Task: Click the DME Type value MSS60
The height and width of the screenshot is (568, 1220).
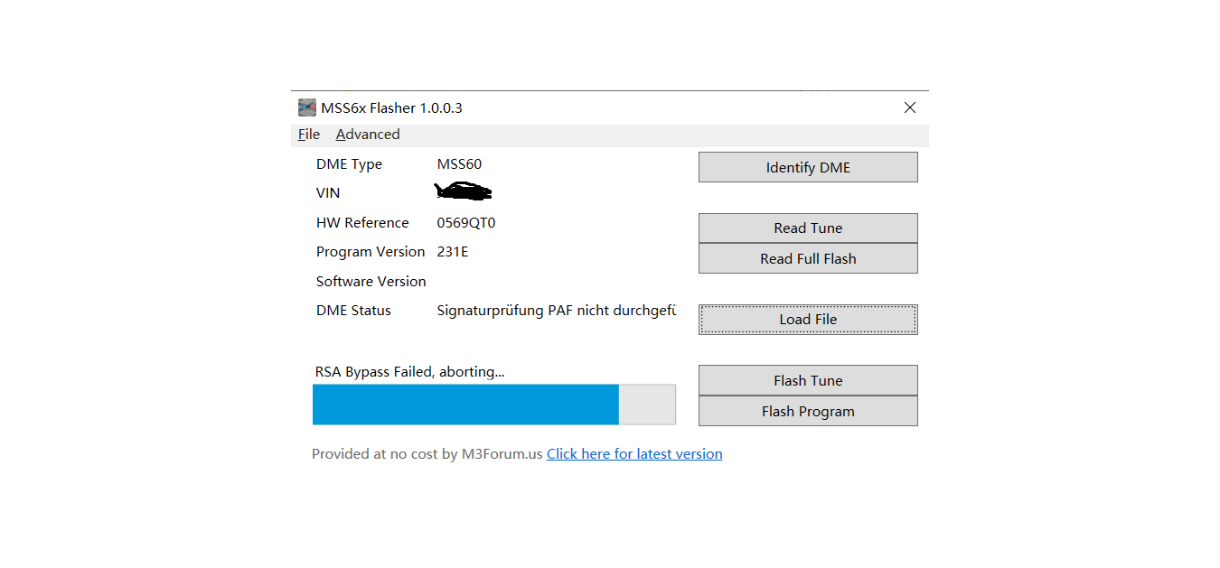Action: click(x=459, y=164)
